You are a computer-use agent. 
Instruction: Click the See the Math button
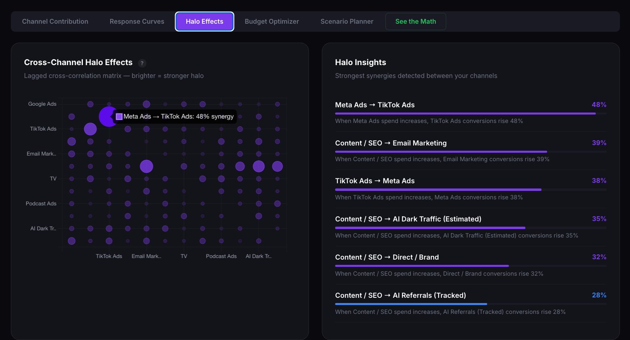click(x=416, y=21)
